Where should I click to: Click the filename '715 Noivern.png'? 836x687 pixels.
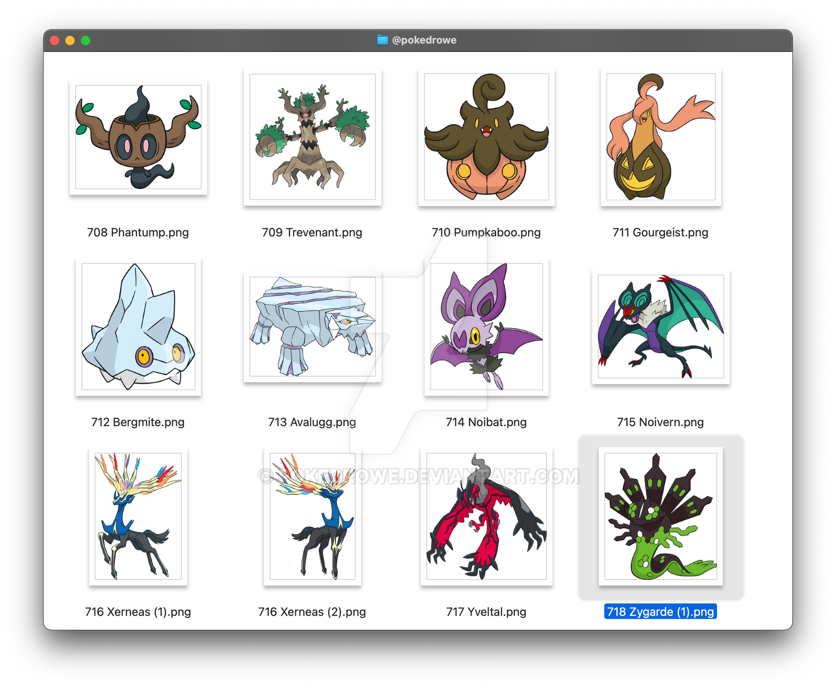click(x=661, y=422)
